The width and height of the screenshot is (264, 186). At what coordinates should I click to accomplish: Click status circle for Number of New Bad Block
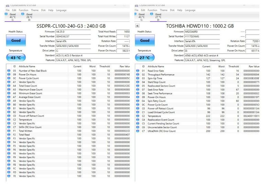coord(9,71)
